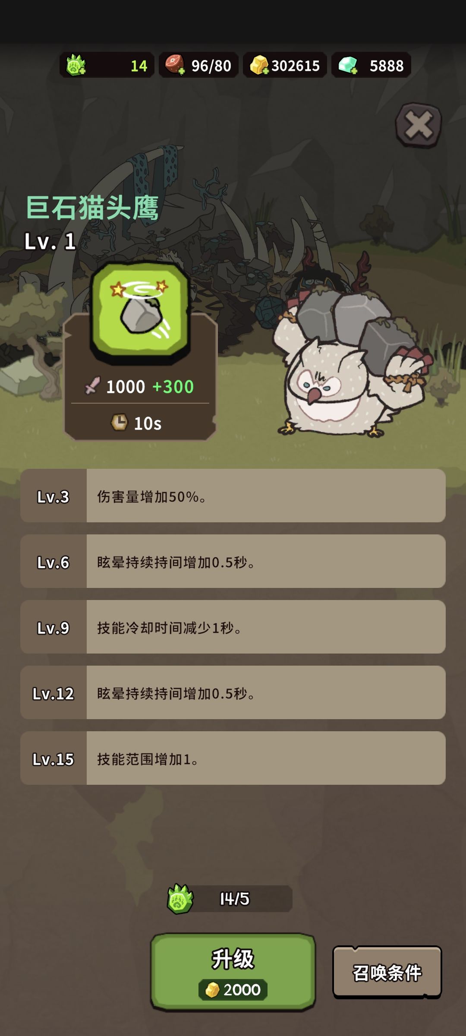Select the Lv.15 skill range row
This screenshot has height=1036, width=466.
click(x=233, y=758)
